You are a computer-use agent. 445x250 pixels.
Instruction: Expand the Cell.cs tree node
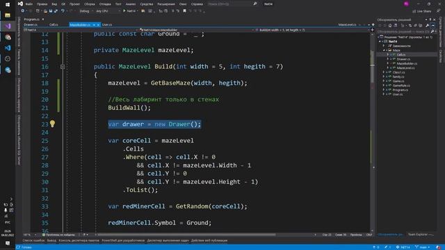coord(388,54)
